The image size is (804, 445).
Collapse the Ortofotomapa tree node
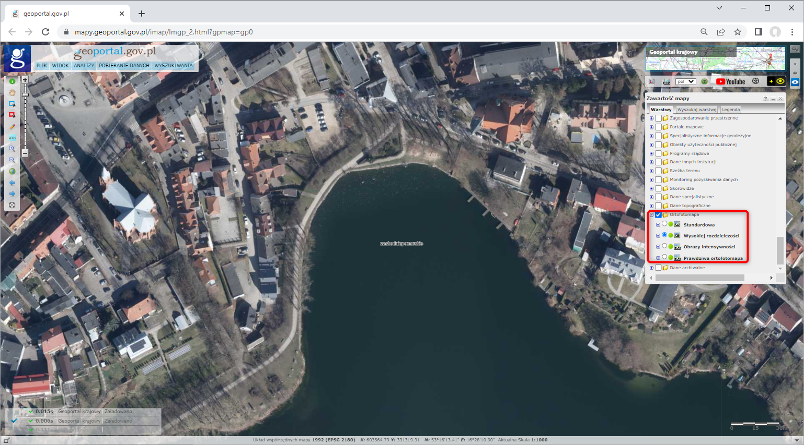(651, 215)
